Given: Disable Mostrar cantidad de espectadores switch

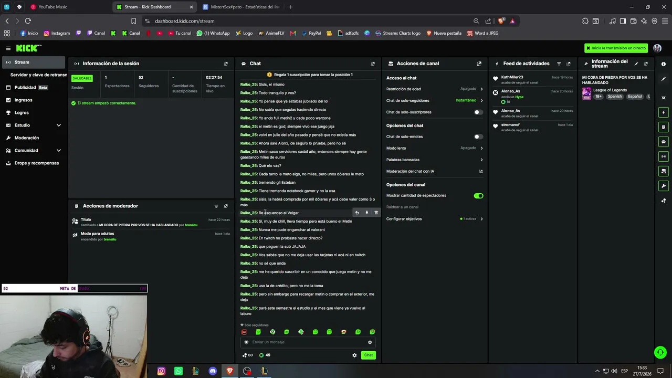Looking at the screenshot, I should click(478, 196).
